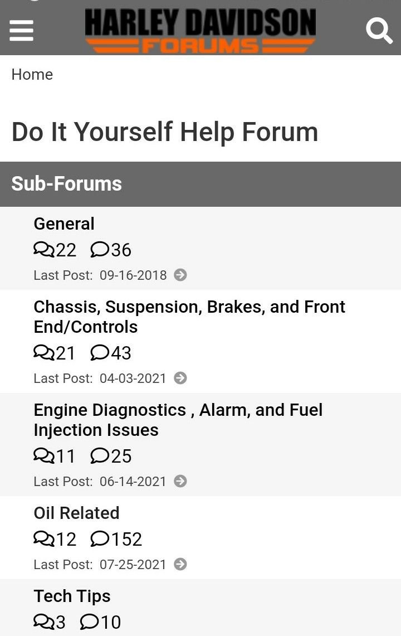Go to last post arrow for Oil Related

tap(180, 564)
